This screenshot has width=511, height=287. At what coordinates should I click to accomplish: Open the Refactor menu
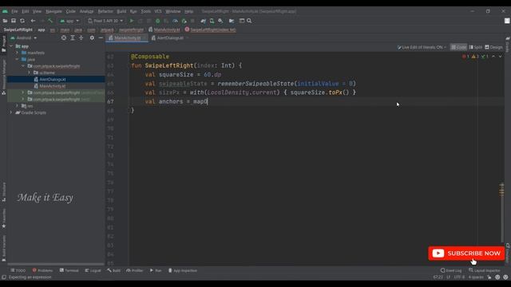tap(105, 11)
